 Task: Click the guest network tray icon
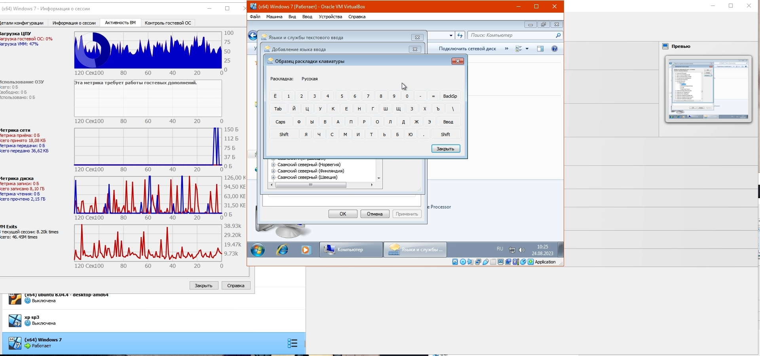tap(512, 250)
